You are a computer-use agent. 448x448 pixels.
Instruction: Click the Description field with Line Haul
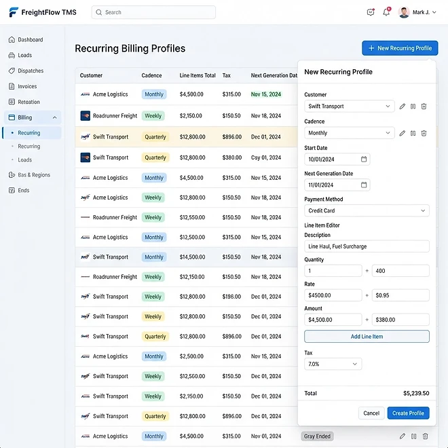coord(367,246)
